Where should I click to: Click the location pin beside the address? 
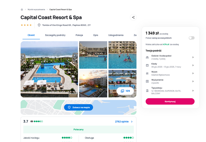point(39,25)
